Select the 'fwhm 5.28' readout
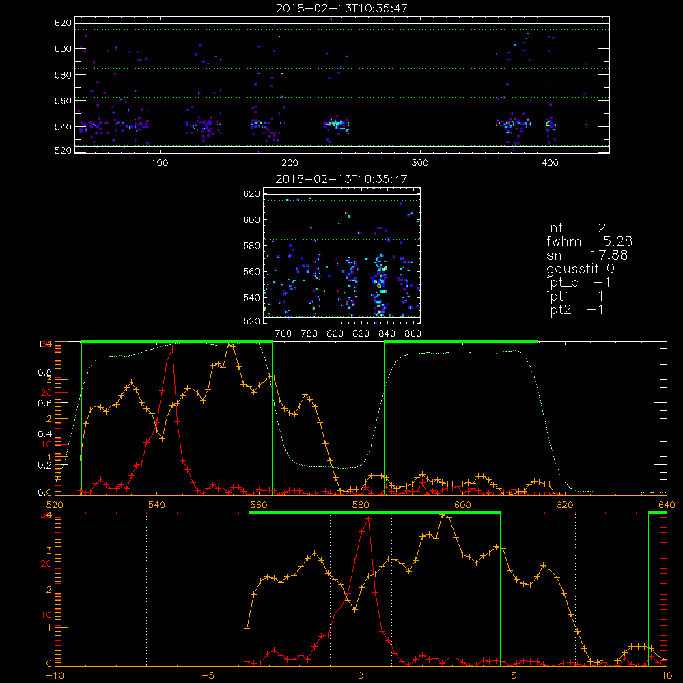 (x=589, y=241)
